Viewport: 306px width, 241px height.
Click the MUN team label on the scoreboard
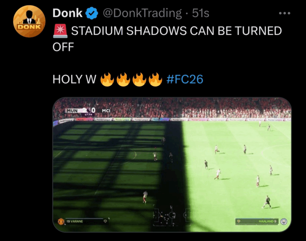click(x=72, y=110)
